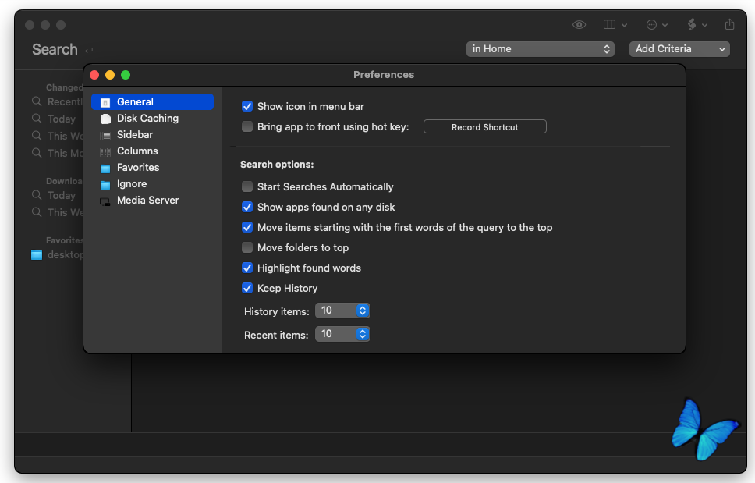Open the Columns preferences pane
Image resolution: width=755 pixels, height=483 pixels.
[x=137, y=151]
